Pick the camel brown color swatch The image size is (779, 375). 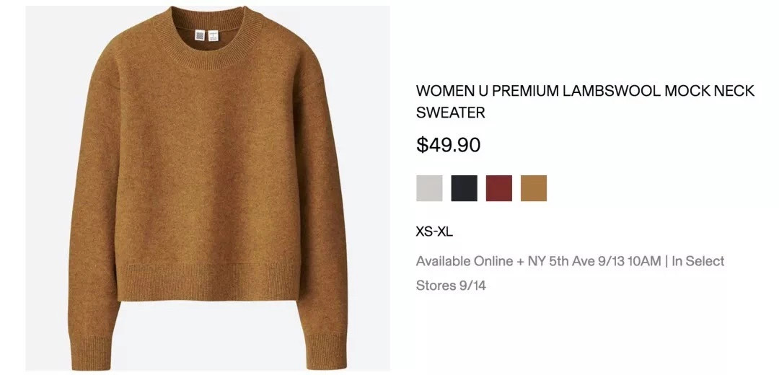[534, 188]
